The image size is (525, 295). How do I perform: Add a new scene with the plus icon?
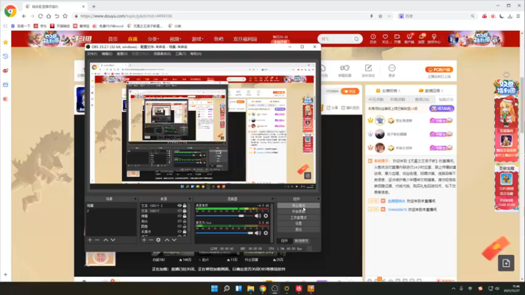[x=90, y=240]
